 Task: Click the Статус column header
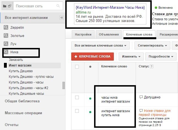[144, 67]
